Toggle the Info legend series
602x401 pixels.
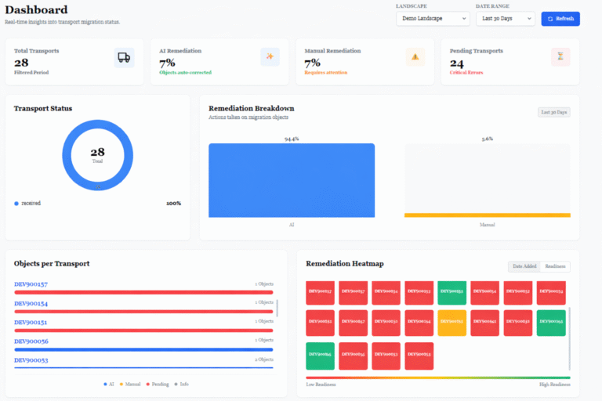[x=180, y=384]
